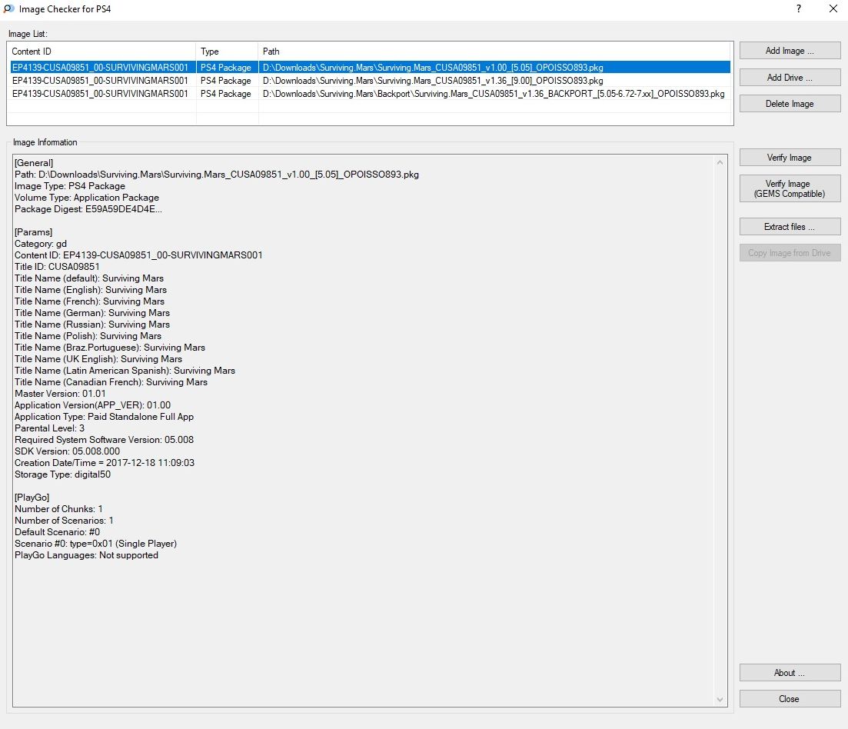
Task: Click the SDK Version: 05.008.000 line
Action: tap(67, 451)
